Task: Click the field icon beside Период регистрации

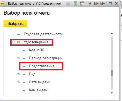Action: click(24, 58)
